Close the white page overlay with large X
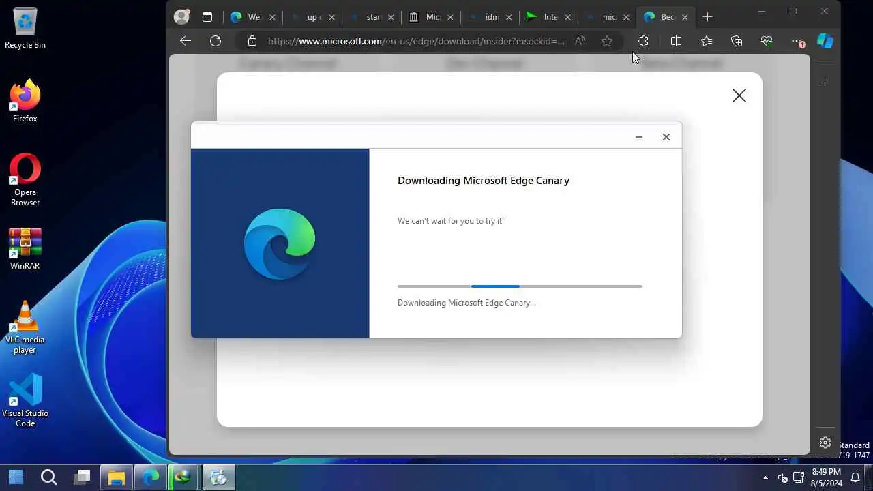This screenshot has width=873, height=491. click(x=739, y=95)
